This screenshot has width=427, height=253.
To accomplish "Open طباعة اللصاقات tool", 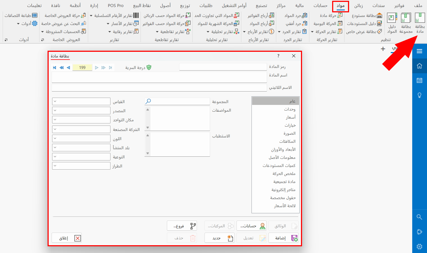I will 21,16.
